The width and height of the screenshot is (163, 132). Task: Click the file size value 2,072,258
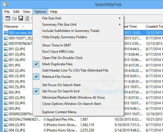[x=87, y=130]
